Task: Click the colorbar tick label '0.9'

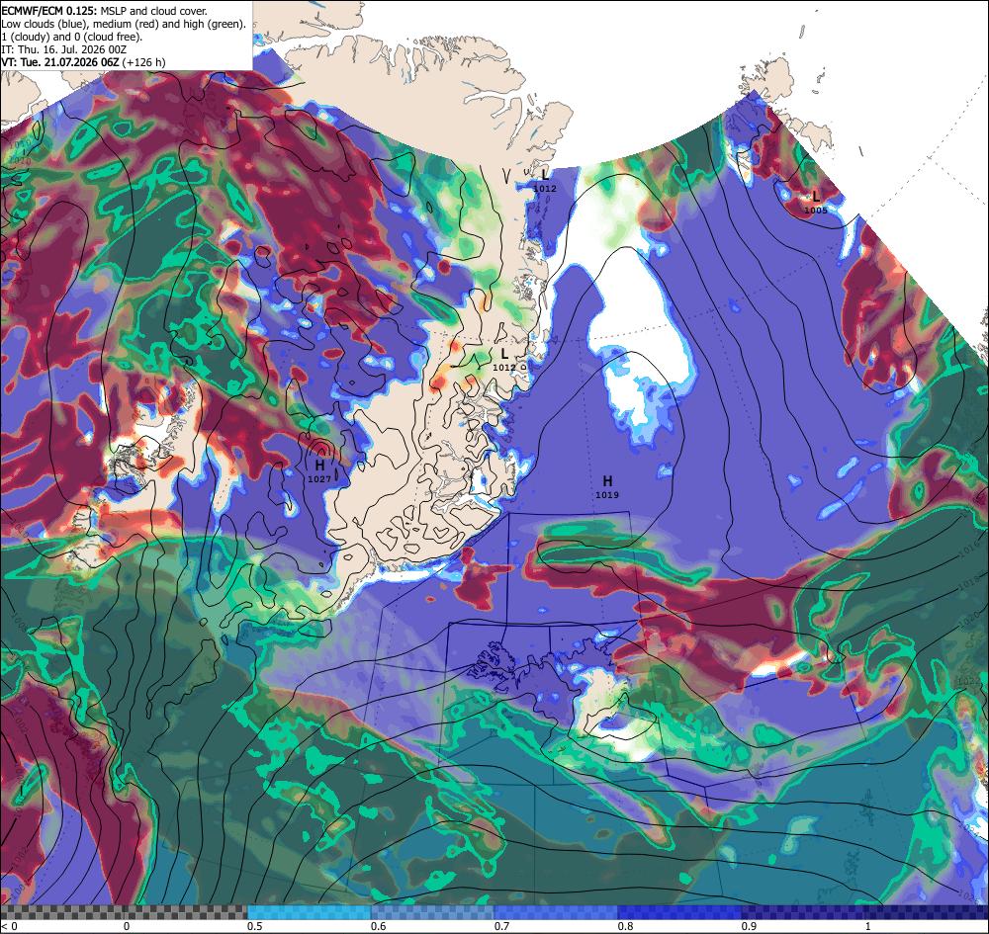Action: coord(750,926)
